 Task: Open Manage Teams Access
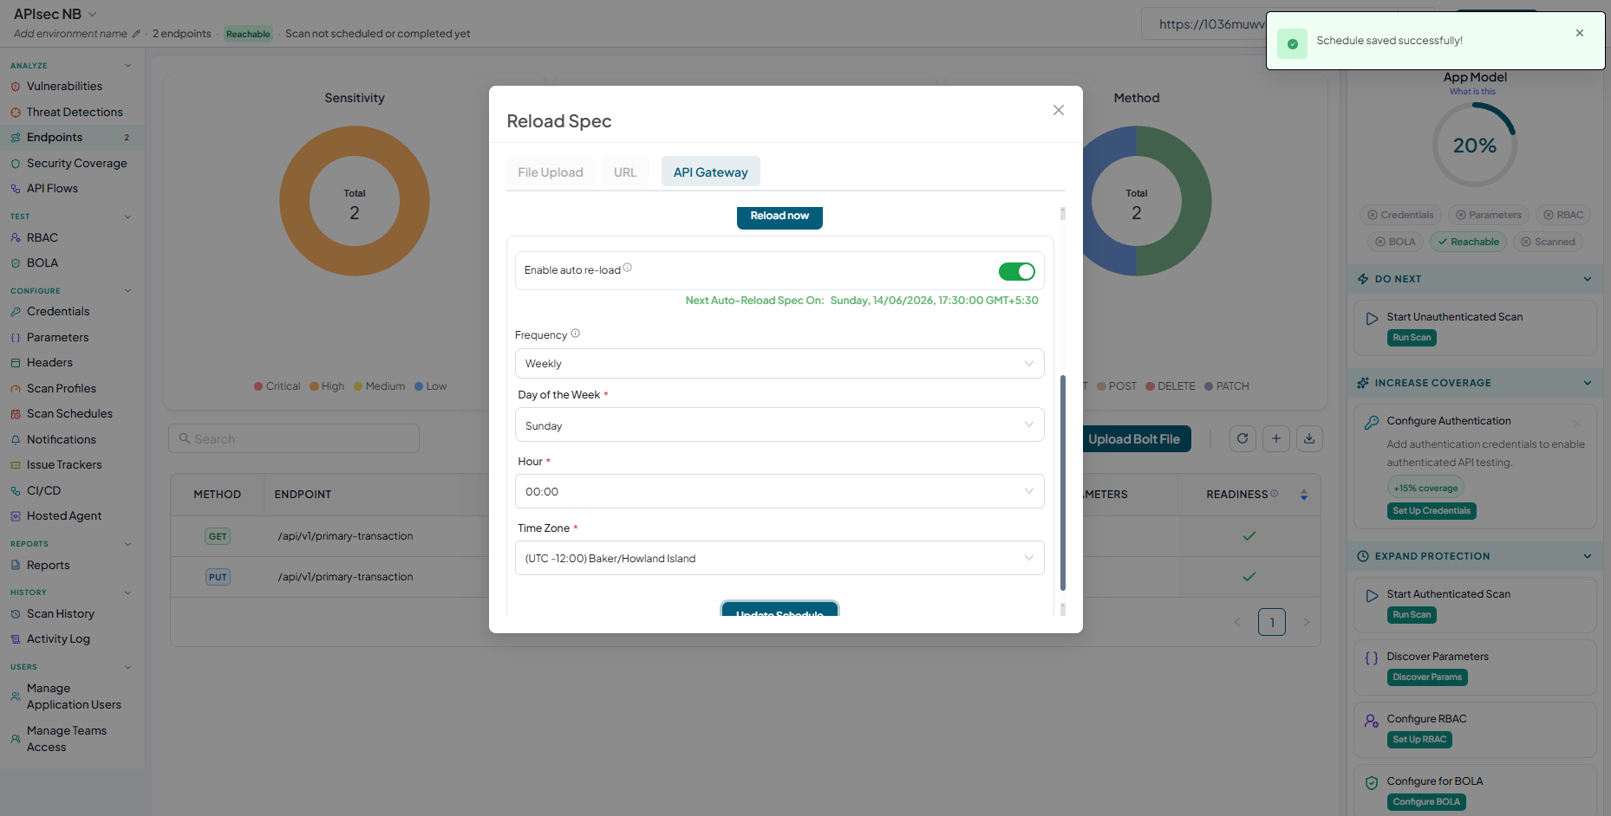click(67, 739)
